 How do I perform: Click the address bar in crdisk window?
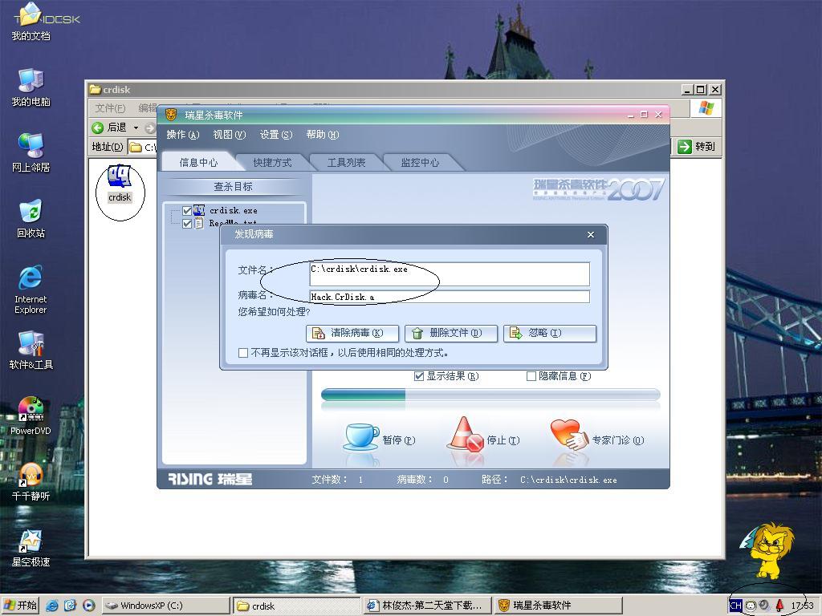pyautogui.click(x=143, y=148)
